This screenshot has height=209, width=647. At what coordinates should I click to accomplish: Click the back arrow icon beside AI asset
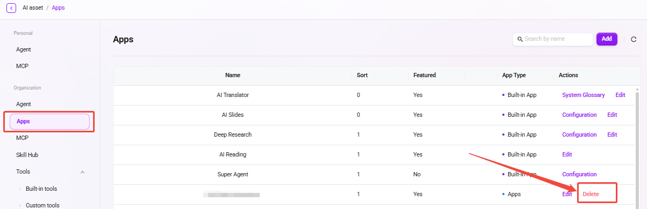[11, 8]
